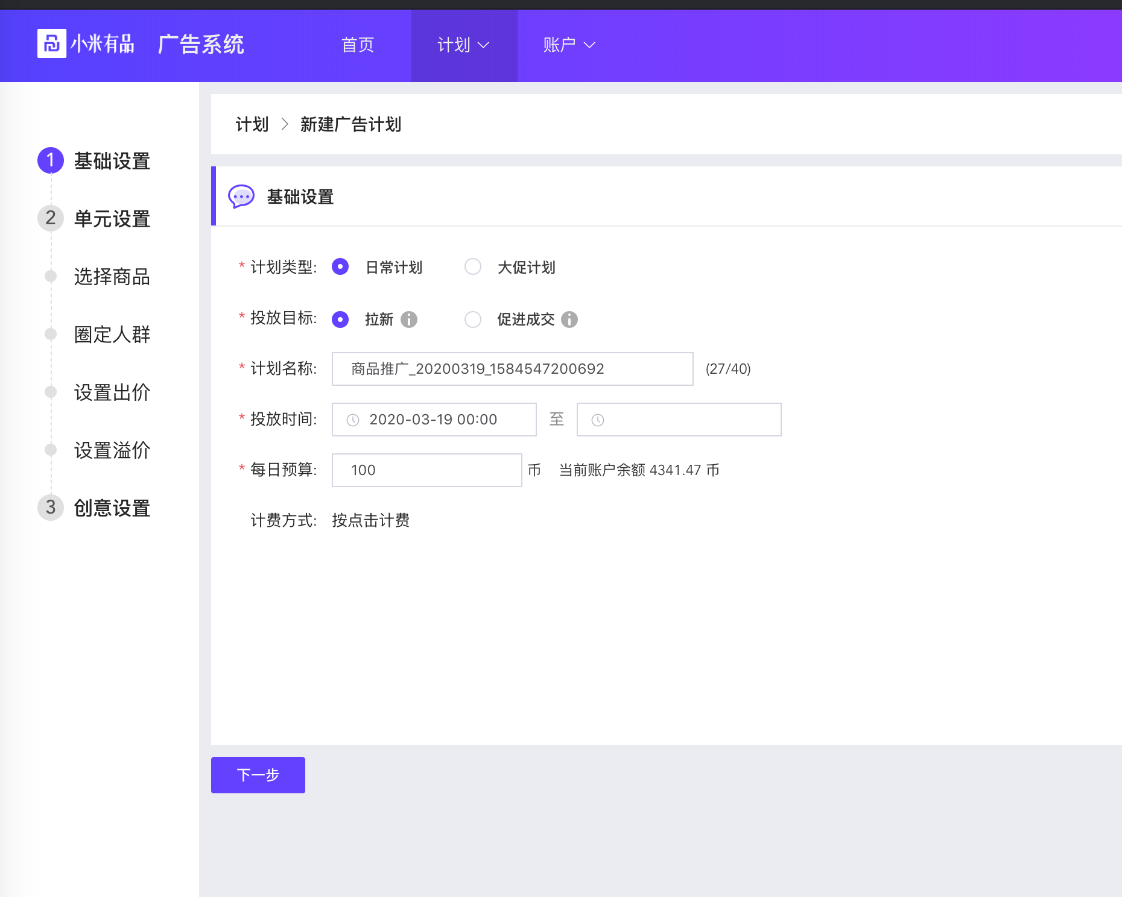Image resolution: width=1122 pixels, height=897 pixels.
Task: Click the 下一步 button
Action: pos(258,775)
